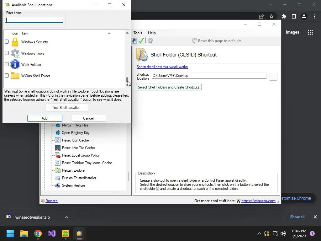This screenshot has height=241, width=321.
Task: Click Select Shell Folders and Create Shortcuts
Action: point(169,87)
